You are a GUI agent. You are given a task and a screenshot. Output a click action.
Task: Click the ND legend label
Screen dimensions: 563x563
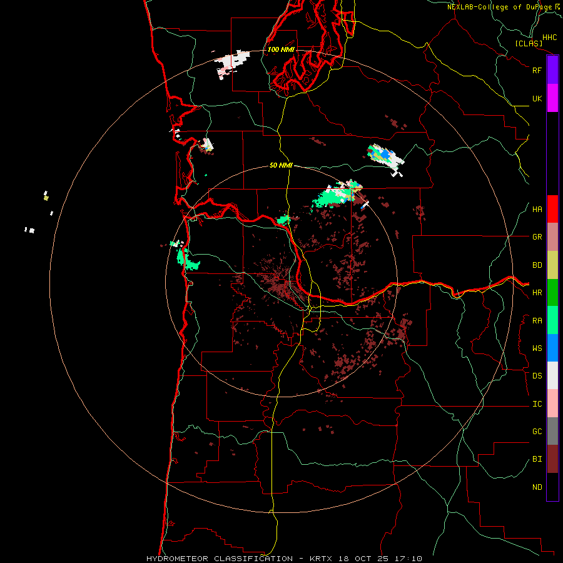pos(537,487)
